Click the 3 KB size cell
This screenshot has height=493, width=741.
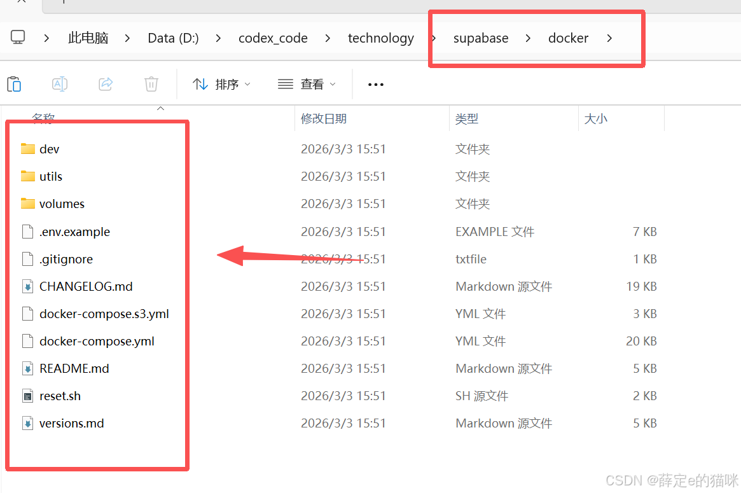pyautogui.click(x=645, y=314)
